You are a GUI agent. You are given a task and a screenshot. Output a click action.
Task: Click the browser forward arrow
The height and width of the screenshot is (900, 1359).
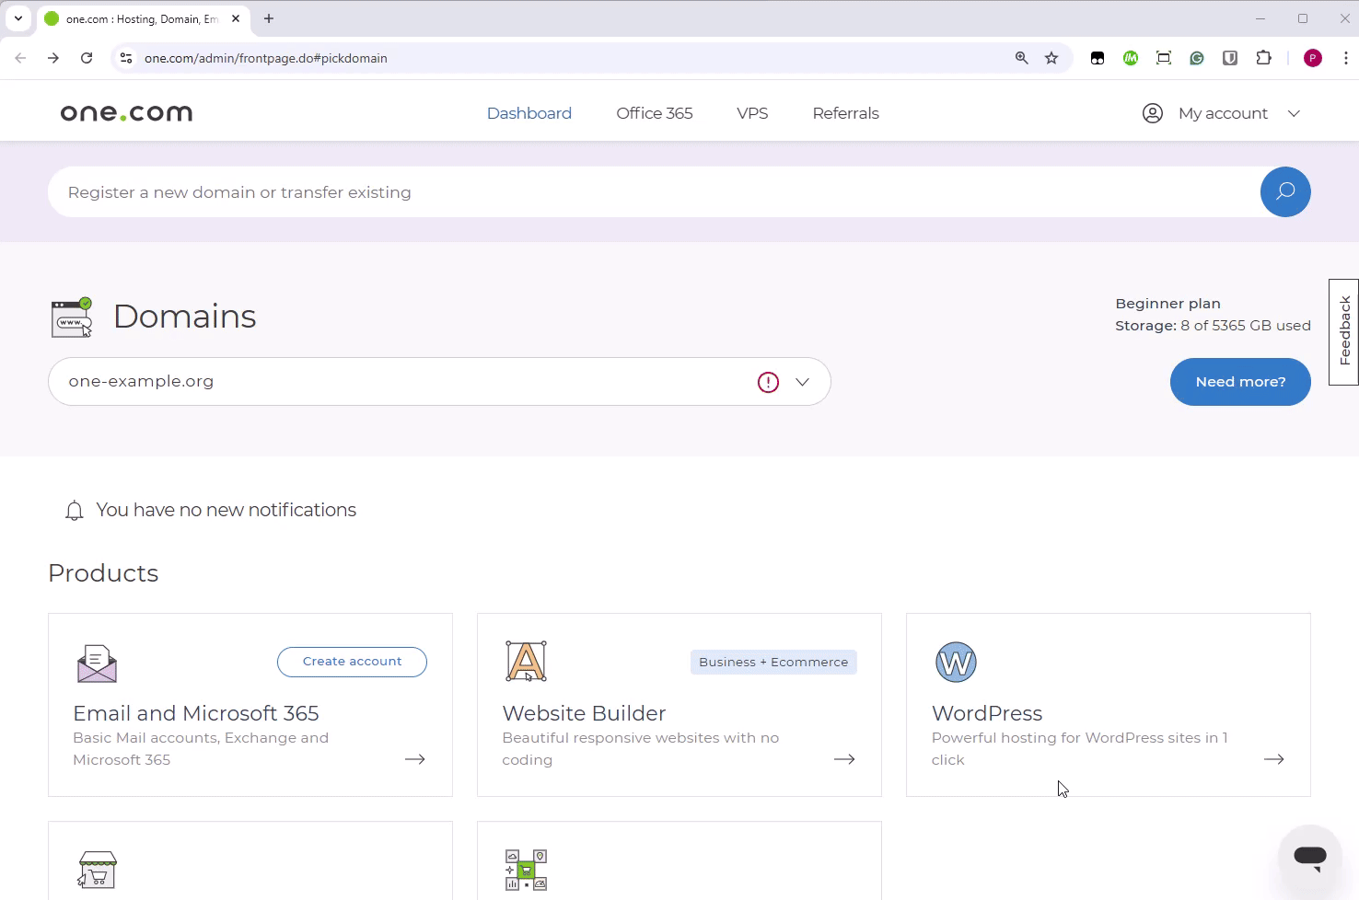pyautogui.click(x=53, y=58)
